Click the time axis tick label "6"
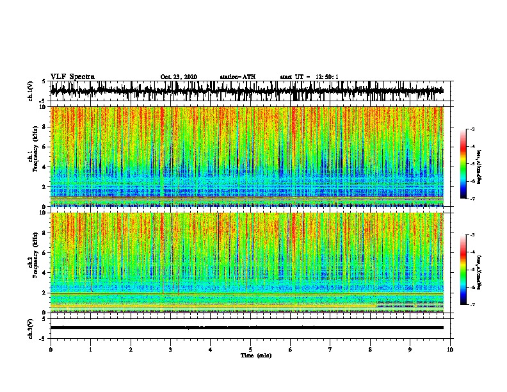507x392 pixels. (290, 350)
